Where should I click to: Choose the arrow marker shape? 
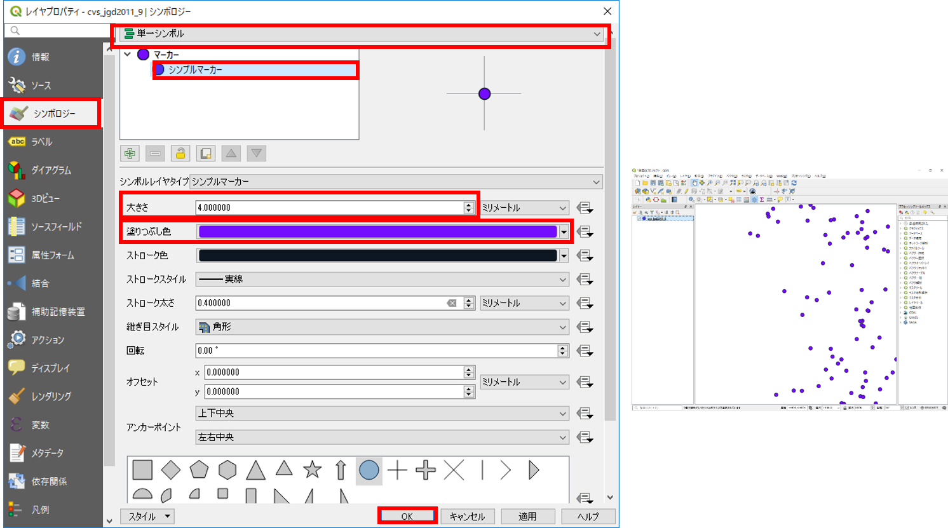[341, 470]
